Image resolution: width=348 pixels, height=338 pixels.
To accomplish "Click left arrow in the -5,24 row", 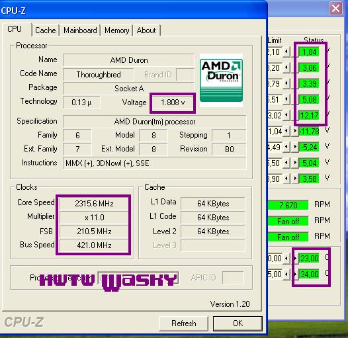I will coord(286,147).
